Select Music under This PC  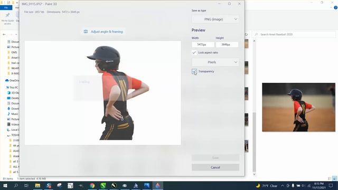[x=13, y=114]
